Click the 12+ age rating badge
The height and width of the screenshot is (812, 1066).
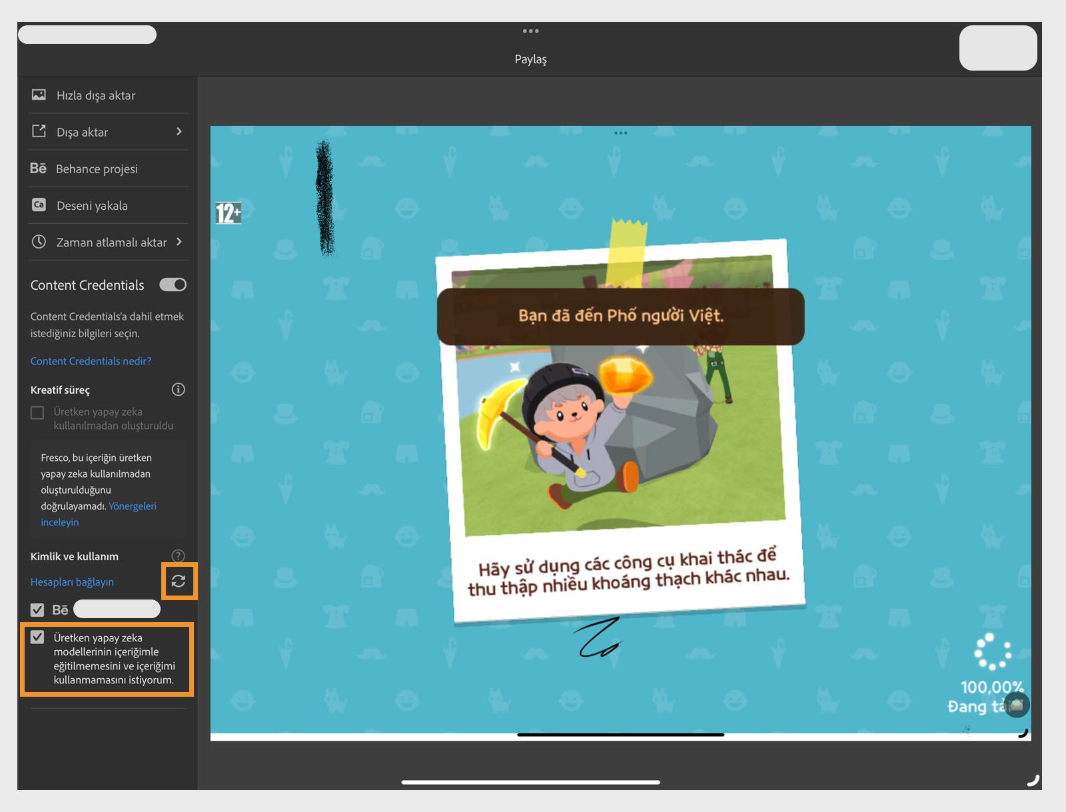click(228, 212)
